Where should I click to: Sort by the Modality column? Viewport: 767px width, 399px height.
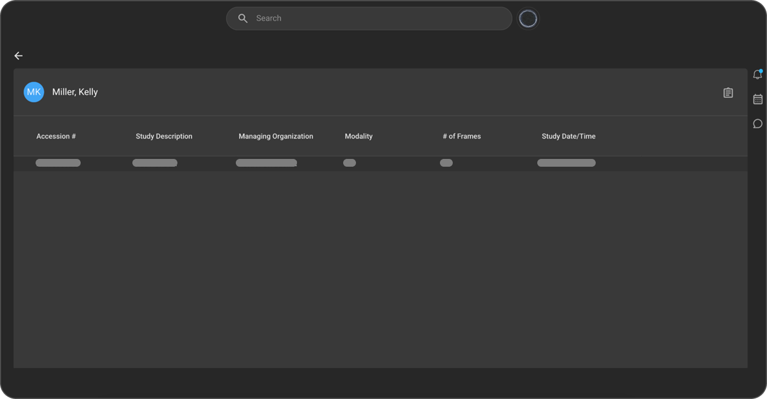(359, 136)
